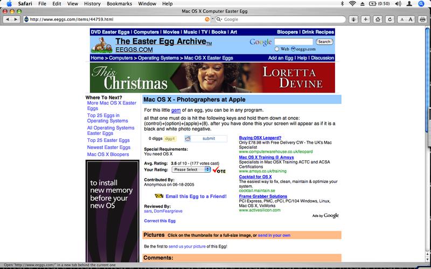Click the Print toolbar icon
This screenshot has width=431, height=269.
421,19
